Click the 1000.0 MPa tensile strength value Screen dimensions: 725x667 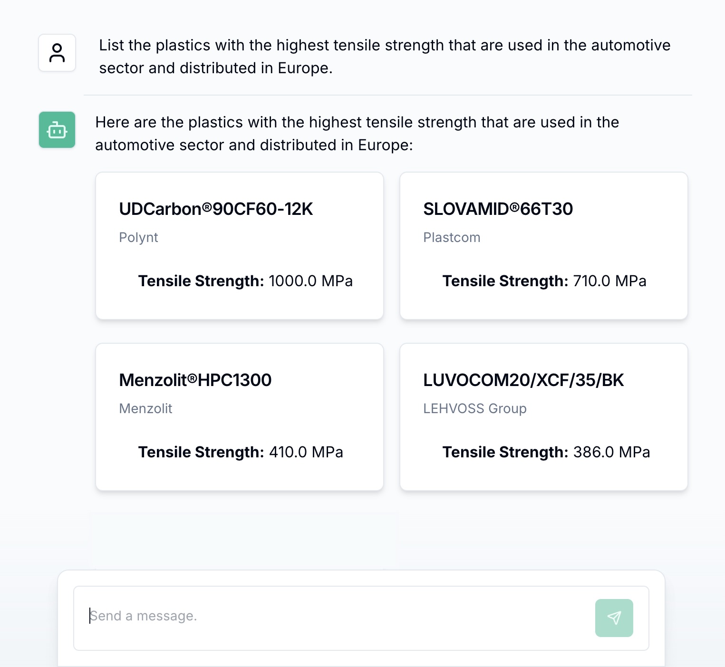(x=310, y=281)
